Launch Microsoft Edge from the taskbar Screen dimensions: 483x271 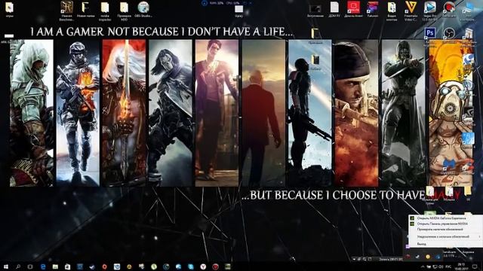43,266
